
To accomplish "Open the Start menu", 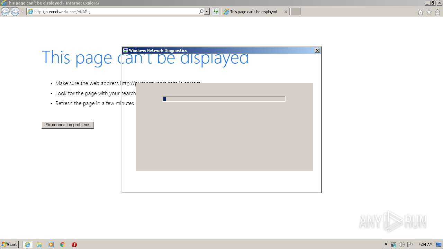I will (x=9, y=245).
